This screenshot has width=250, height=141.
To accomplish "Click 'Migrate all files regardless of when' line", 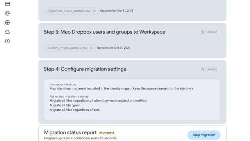I will click(98, 101).
